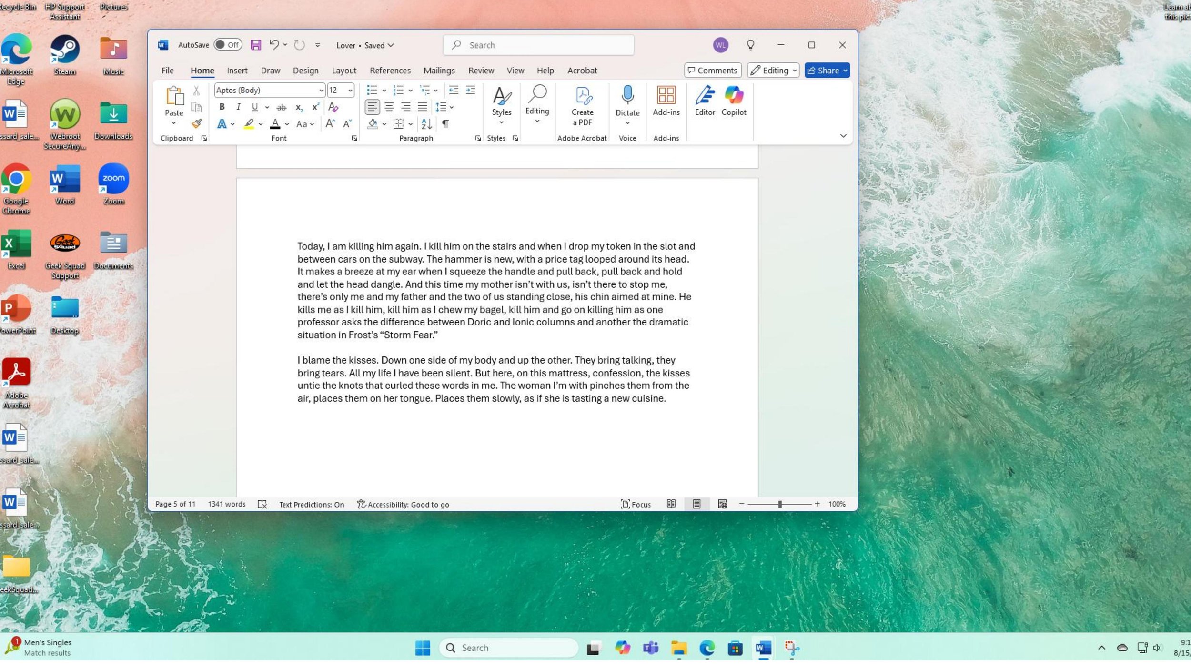Expand the Paste options arrow
1191x670 pixels.
tap(173, 123)
